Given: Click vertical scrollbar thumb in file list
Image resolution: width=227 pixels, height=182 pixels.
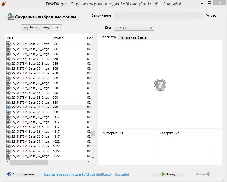Looking at the screenshot, I should (x=93, y=134).
